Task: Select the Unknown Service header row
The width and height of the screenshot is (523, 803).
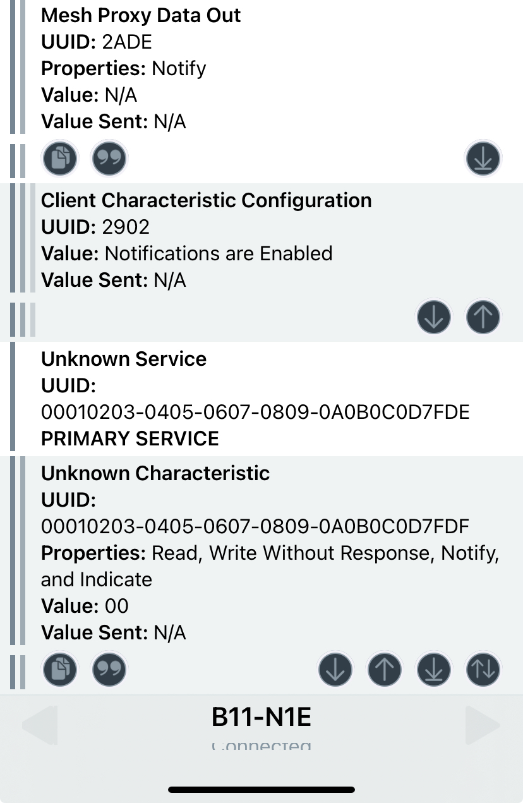Action: (261, 399)
